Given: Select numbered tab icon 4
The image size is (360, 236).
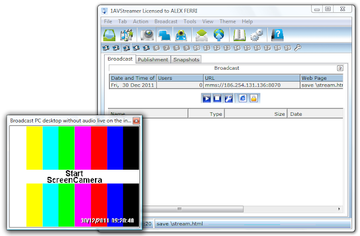Looking at the screenshot, I should pos(136,48).
